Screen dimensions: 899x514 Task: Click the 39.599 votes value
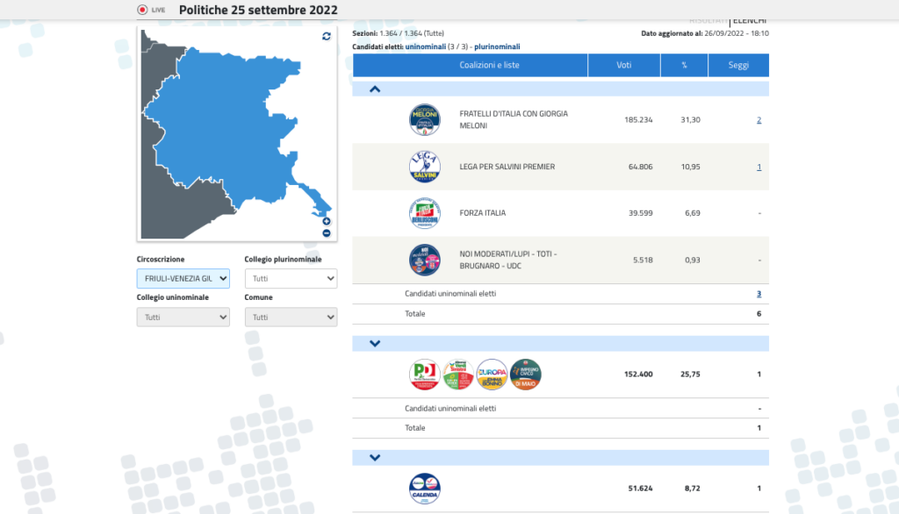click(640, 213)
